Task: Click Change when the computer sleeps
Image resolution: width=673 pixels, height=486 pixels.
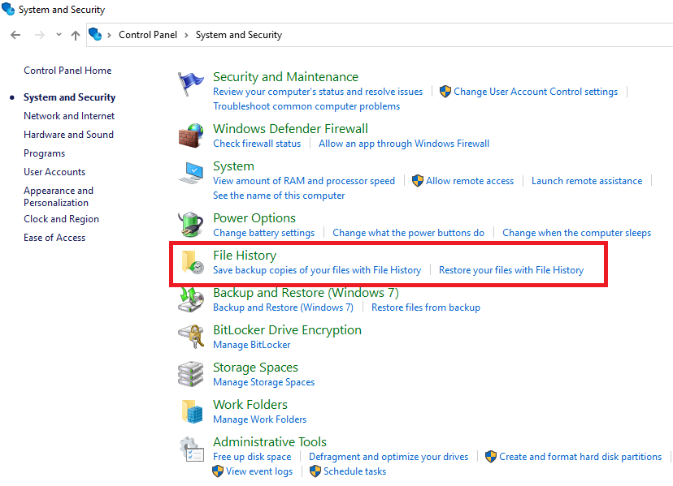Action: click(x=576, y=233)
